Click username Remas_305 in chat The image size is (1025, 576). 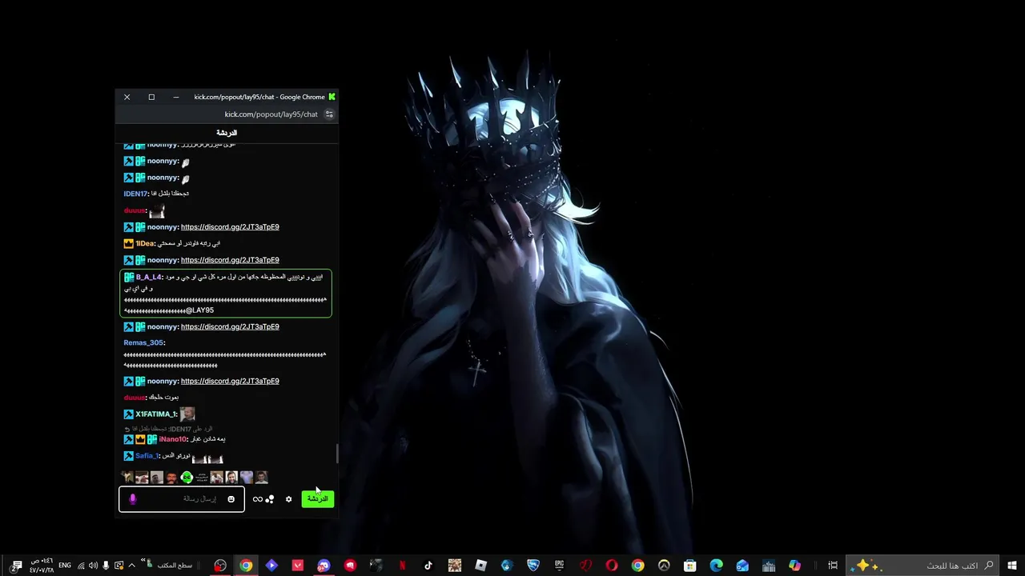pos(143,342)
